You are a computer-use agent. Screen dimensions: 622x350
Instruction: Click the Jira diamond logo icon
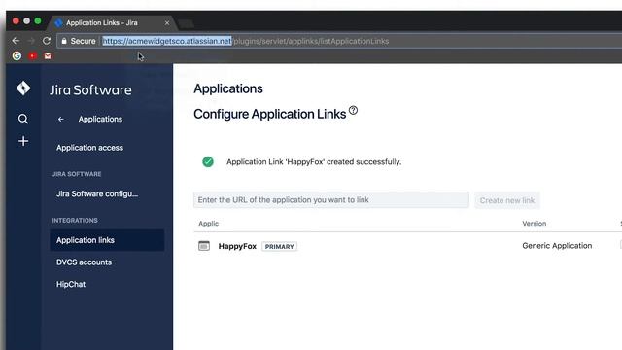(23, 87)
